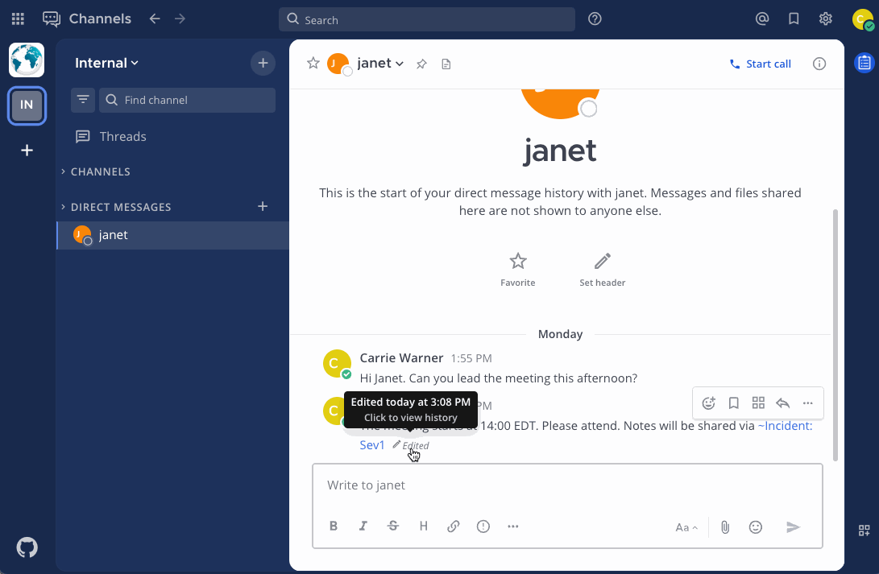Save the hovered message with bookmark icon
879x574 pixels.
[x=734, y=403]
